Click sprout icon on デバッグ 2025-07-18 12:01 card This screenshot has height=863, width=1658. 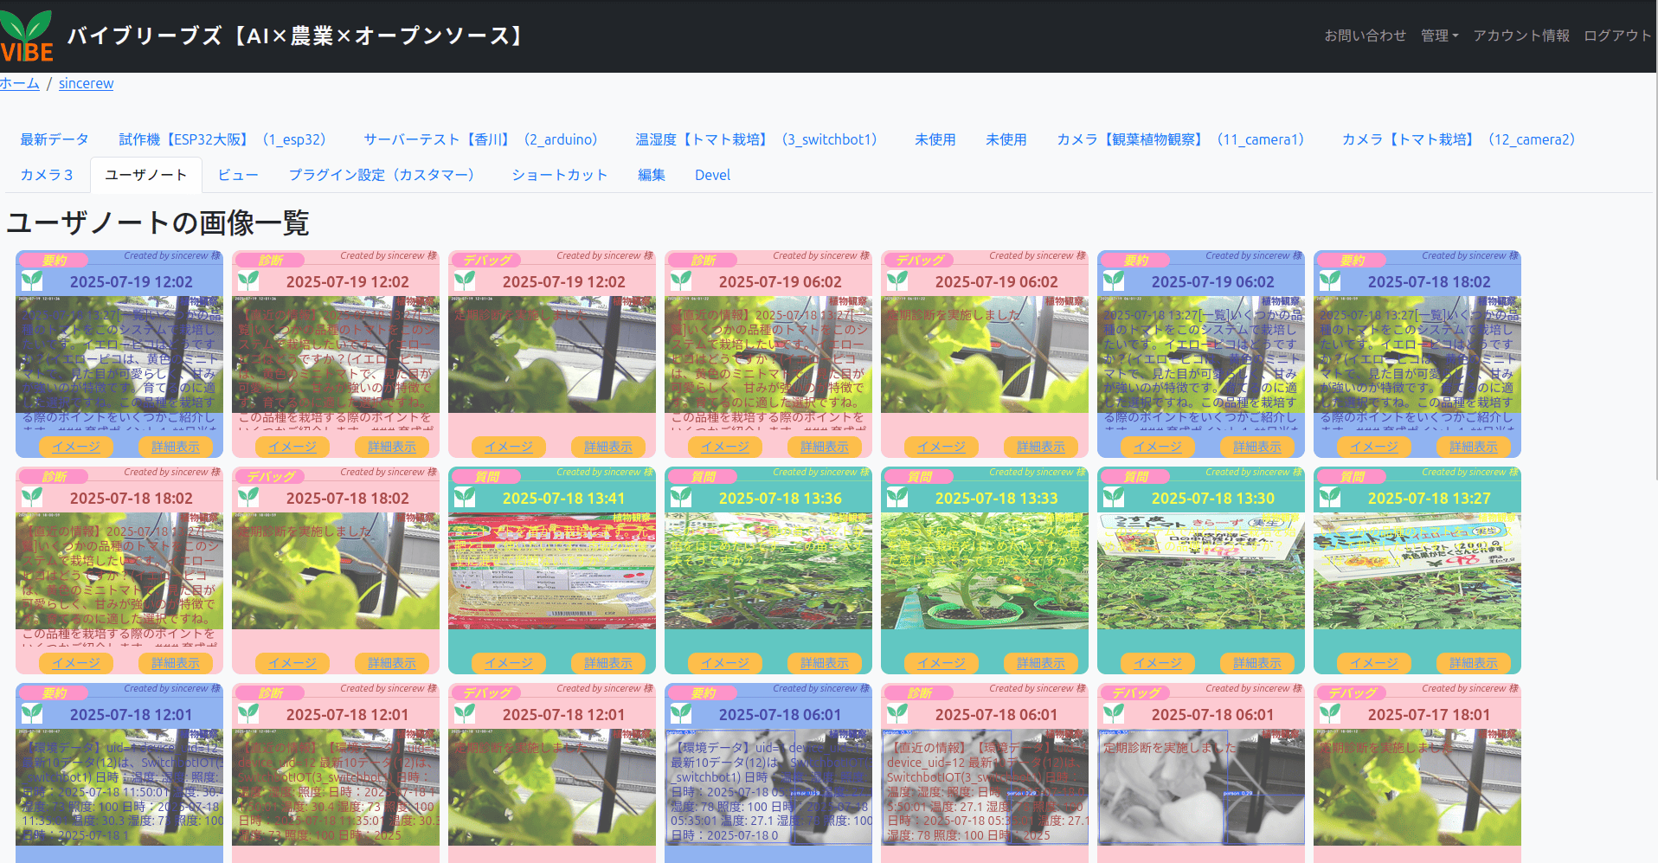pos(465,713)
